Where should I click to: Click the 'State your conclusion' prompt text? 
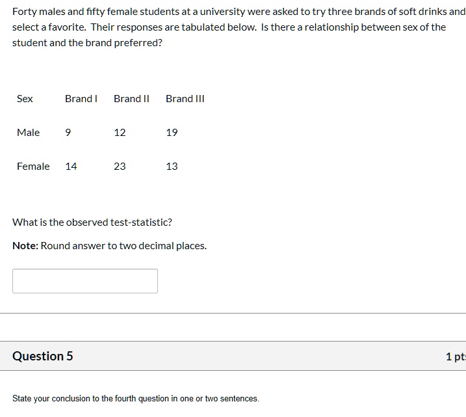pos(136,398)
